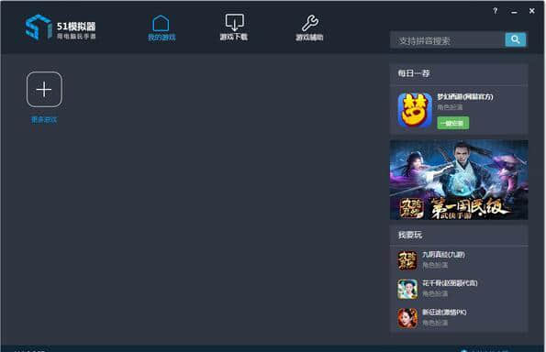Minimize the 51模拟器 window

514,12
